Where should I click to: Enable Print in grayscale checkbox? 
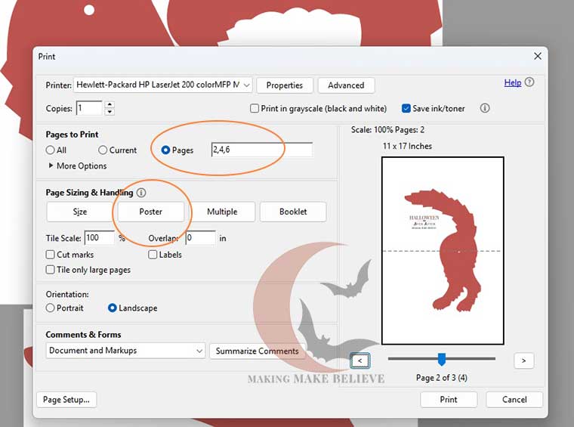pos(255,108)
